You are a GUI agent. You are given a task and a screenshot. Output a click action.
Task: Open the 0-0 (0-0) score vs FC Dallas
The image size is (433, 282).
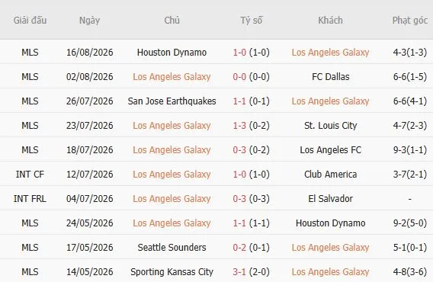click(251, 76)
